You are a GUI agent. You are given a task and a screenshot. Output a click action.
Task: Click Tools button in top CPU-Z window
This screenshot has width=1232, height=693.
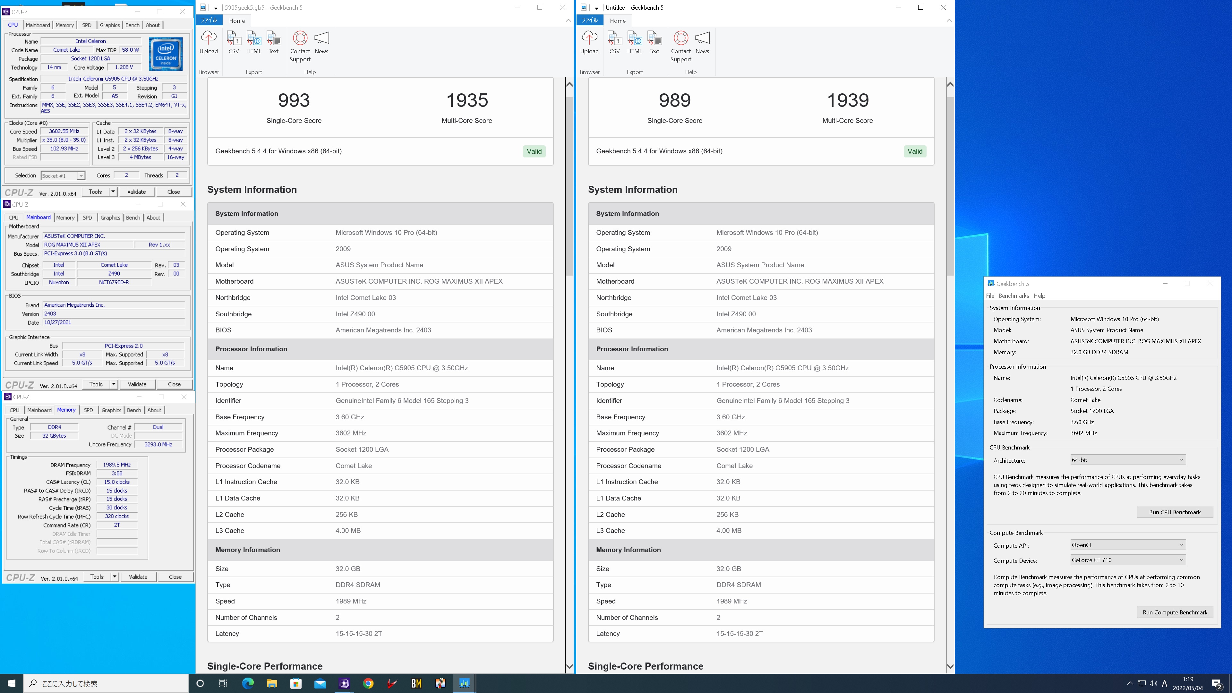click(x=95, y=192)
